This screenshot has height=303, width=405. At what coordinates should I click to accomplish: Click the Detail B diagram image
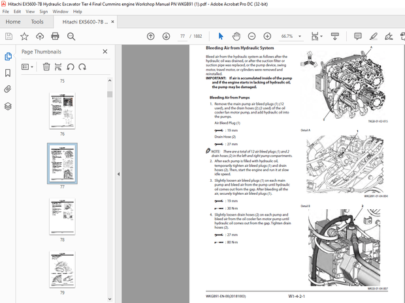click(x=344, y=248)
